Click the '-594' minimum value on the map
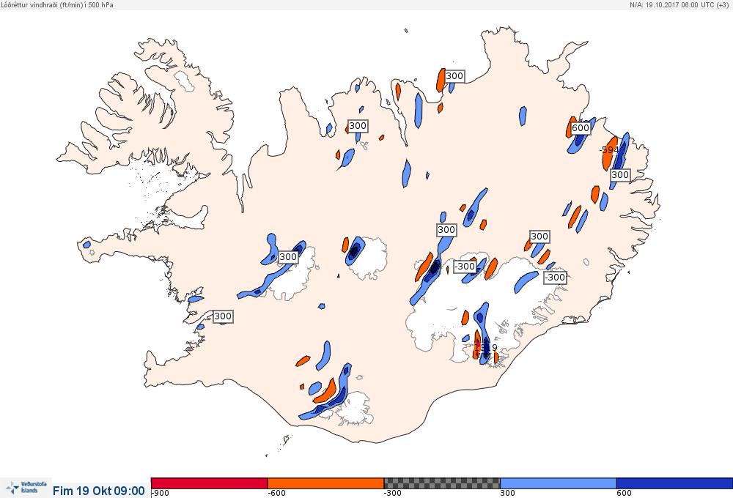This screenshot has width=733, height=498. point(609,150)
